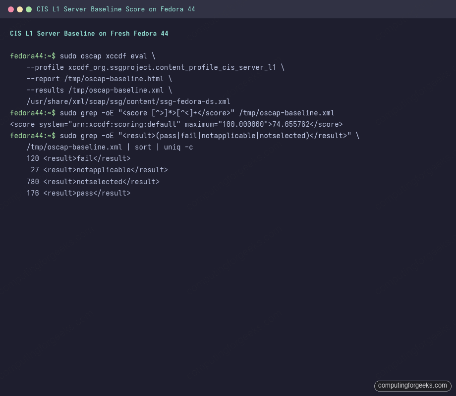
Task: Click the grep '<score' command line
Action: click(x=172, y=113)
